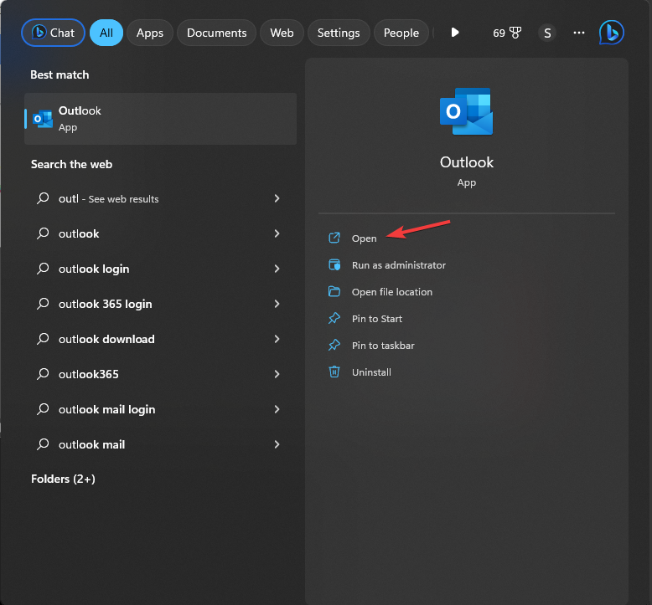Image resolution: width=652 pixels, height=605 pixels.
Task: Click the Open file location folder icon
Action: coord(334,292)
